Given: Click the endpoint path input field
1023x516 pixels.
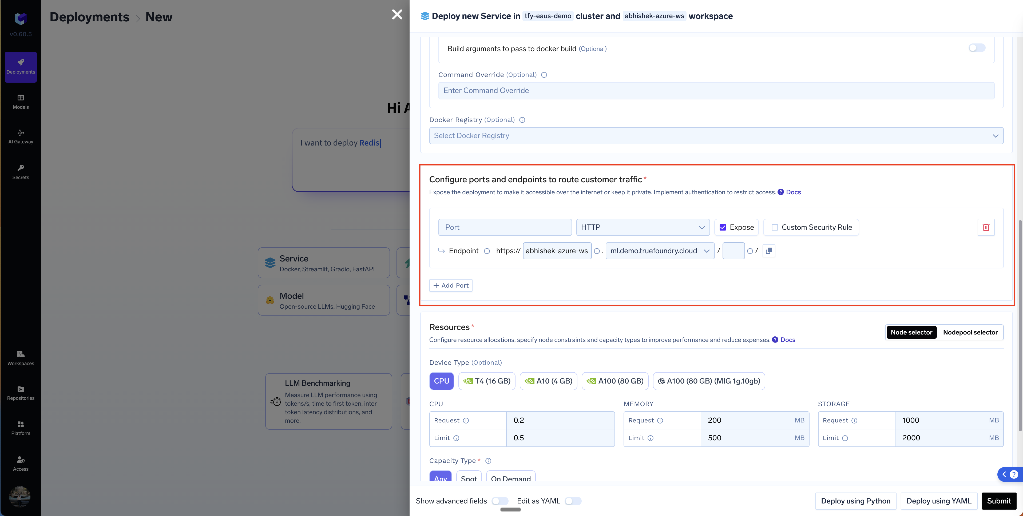Looking at the screenshot, I should click(x=733, y=251).
